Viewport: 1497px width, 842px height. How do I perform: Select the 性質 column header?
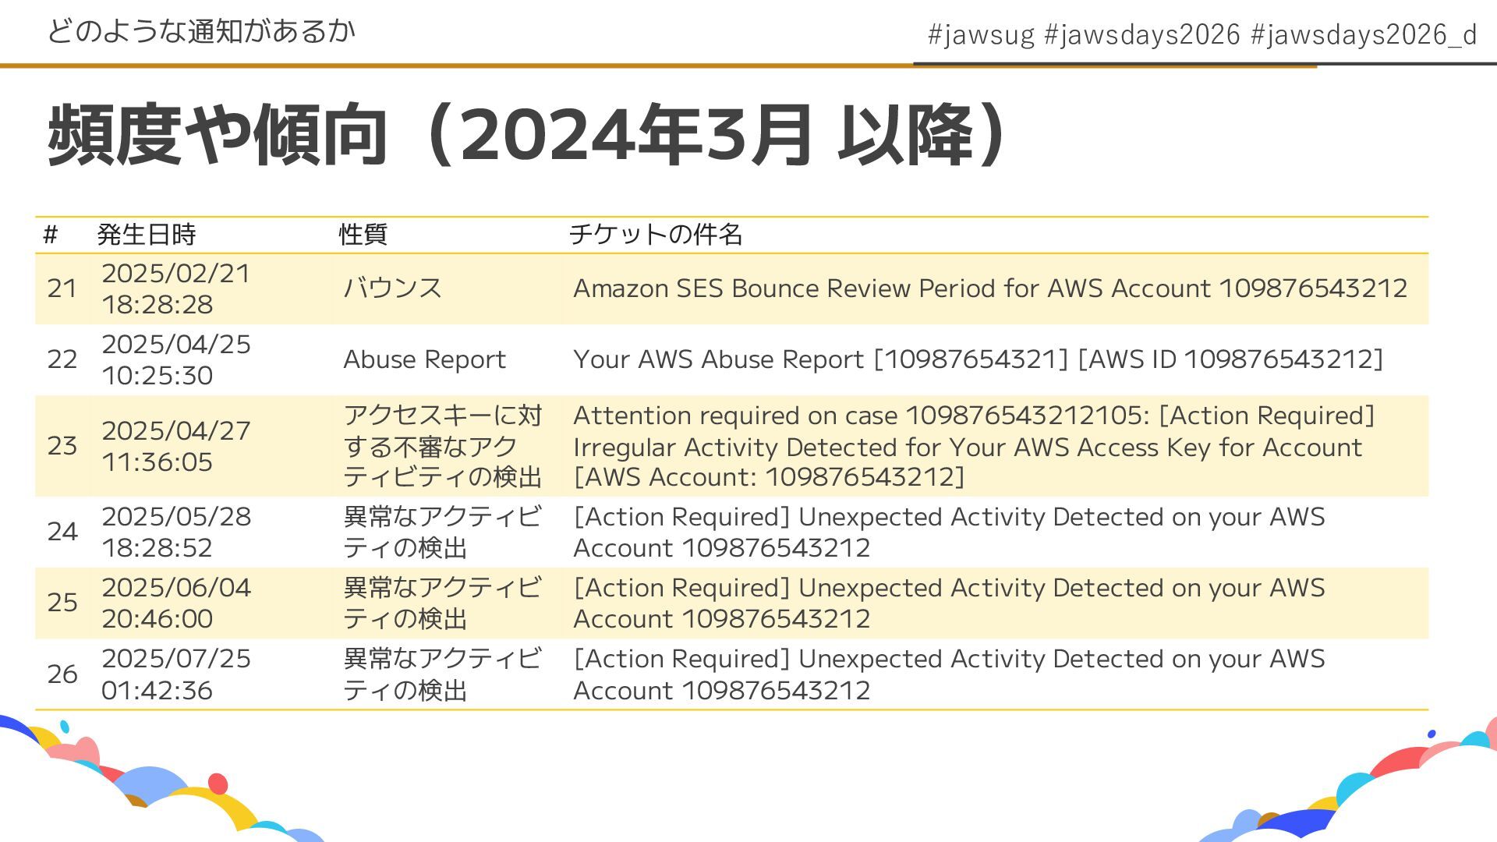[x=363, y=234]
